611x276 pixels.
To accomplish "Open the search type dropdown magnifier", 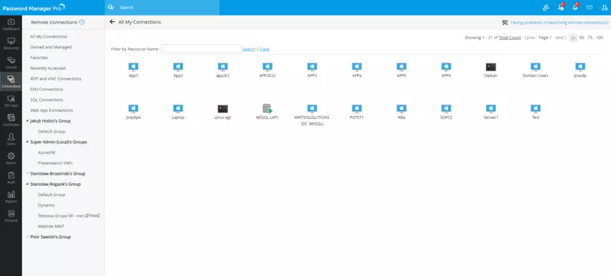I will 111,7.
